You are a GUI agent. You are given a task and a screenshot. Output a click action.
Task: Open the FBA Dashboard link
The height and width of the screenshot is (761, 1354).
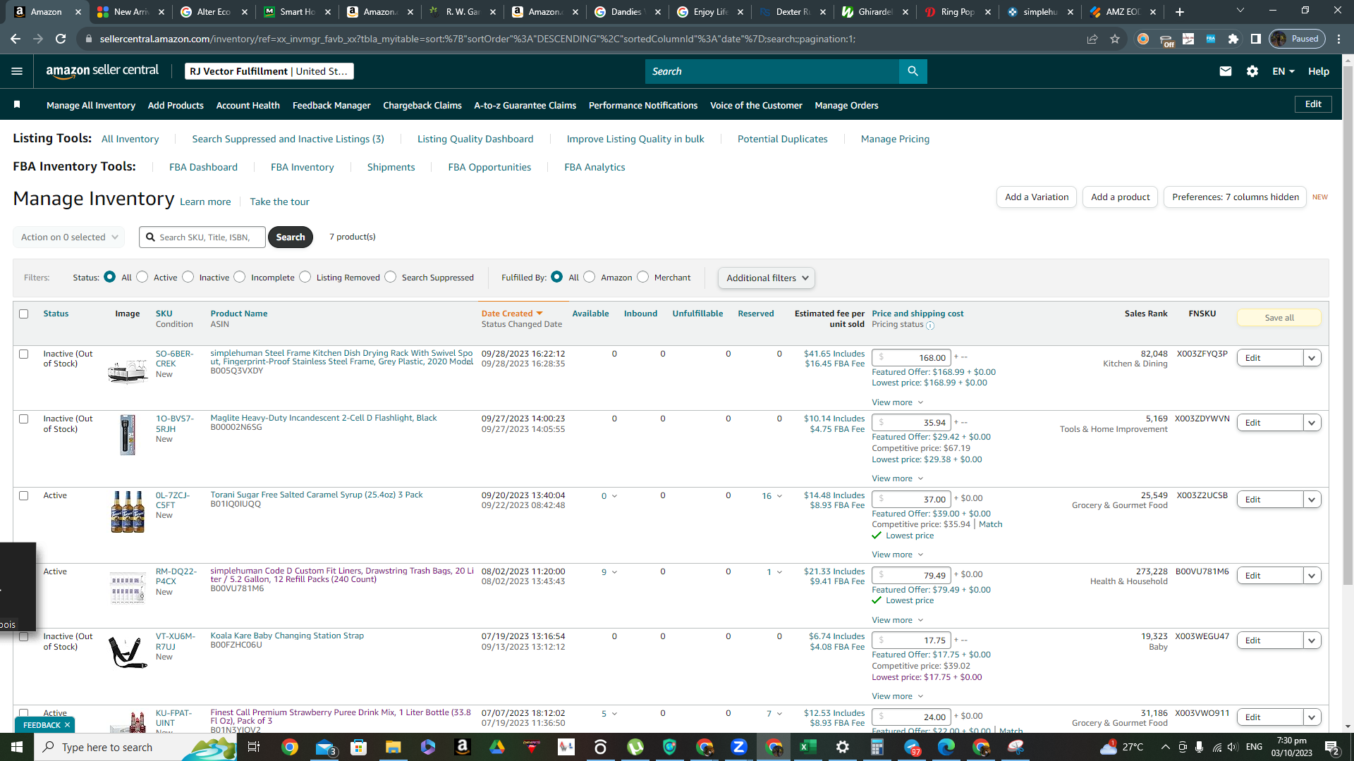[x=203, y=167]
